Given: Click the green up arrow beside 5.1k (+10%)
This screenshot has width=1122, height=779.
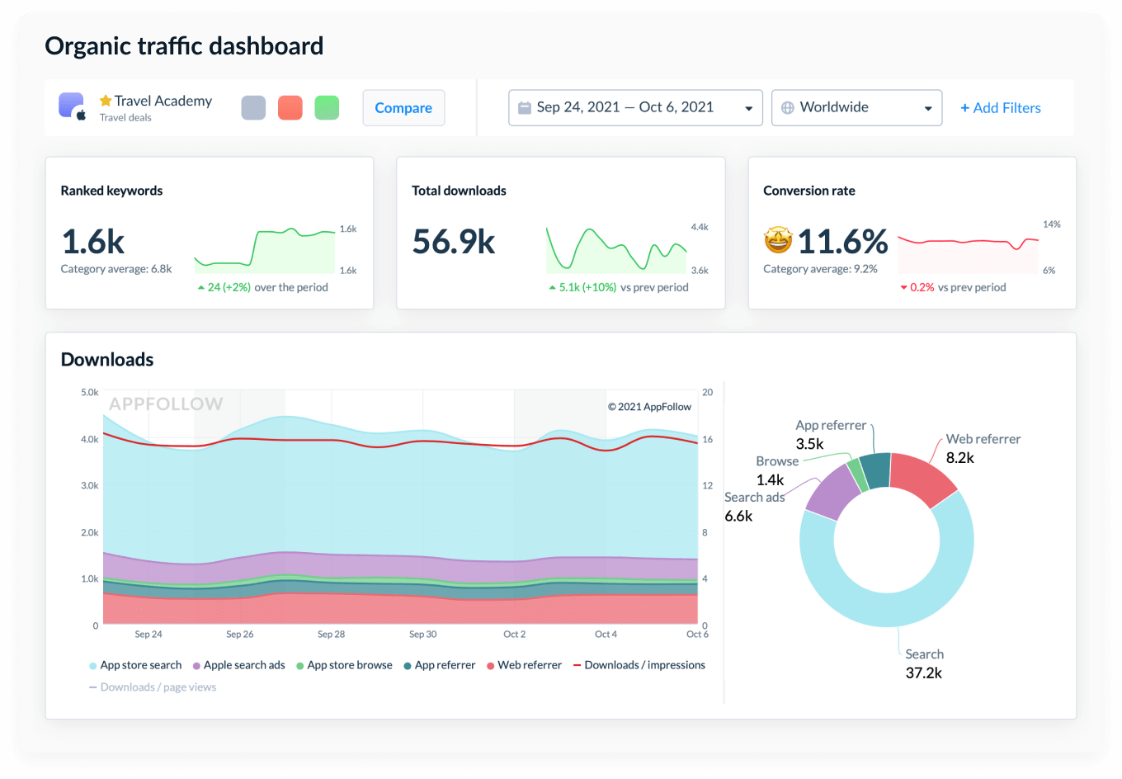Looking at the screenshot, I should click(553, 288).
